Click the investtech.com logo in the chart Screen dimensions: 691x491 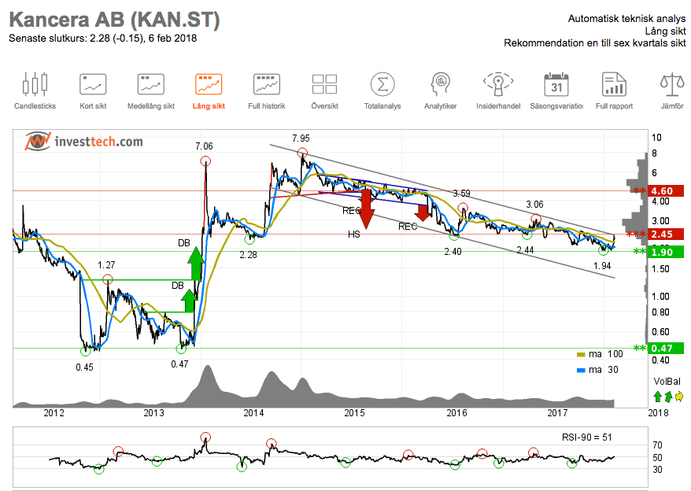(x=83, y=142)
